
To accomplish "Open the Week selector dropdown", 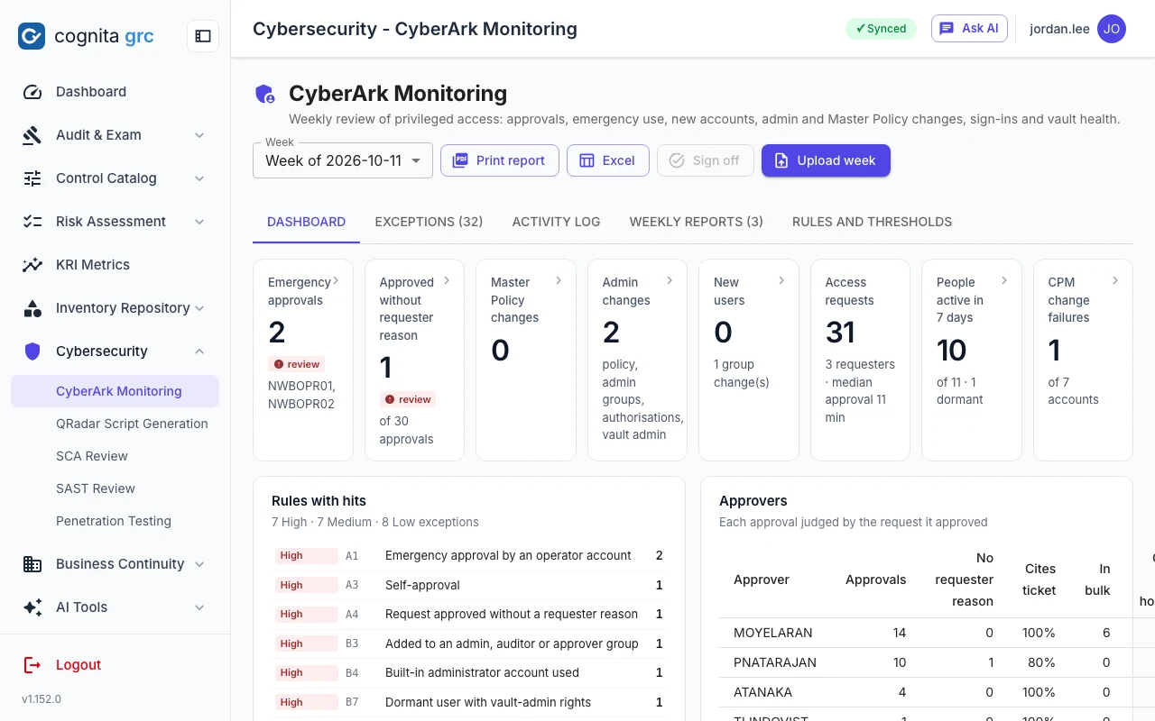I will (x=343, y=160).
